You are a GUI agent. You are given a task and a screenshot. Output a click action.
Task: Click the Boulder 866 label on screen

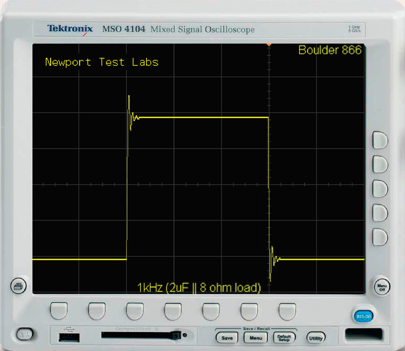[330, 50]
